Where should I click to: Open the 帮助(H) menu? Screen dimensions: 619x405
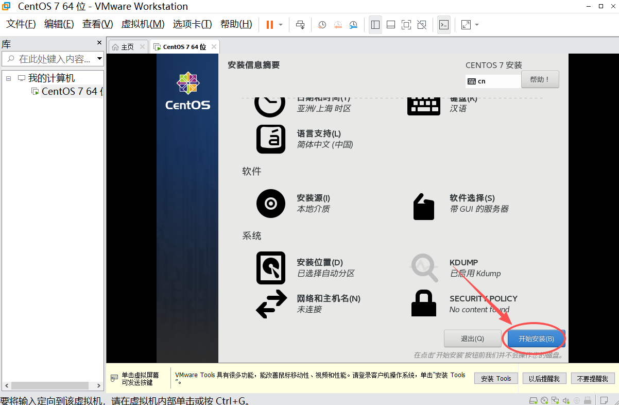pos(236,24)
